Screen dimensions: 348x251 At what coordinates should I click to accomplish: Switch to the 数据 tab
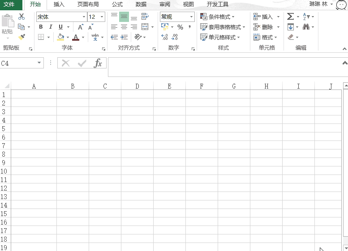[141, 4]
